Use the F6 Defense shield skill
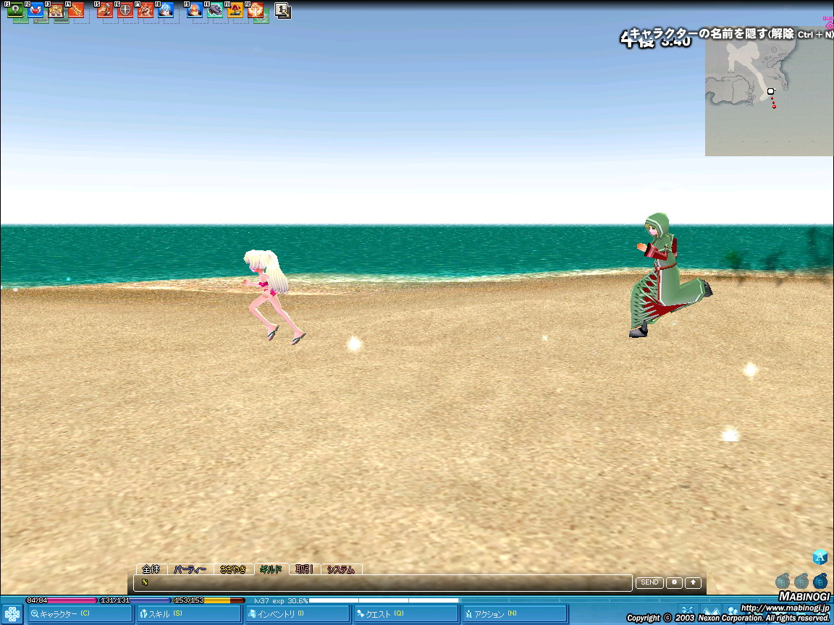 (x=125, y=10)
